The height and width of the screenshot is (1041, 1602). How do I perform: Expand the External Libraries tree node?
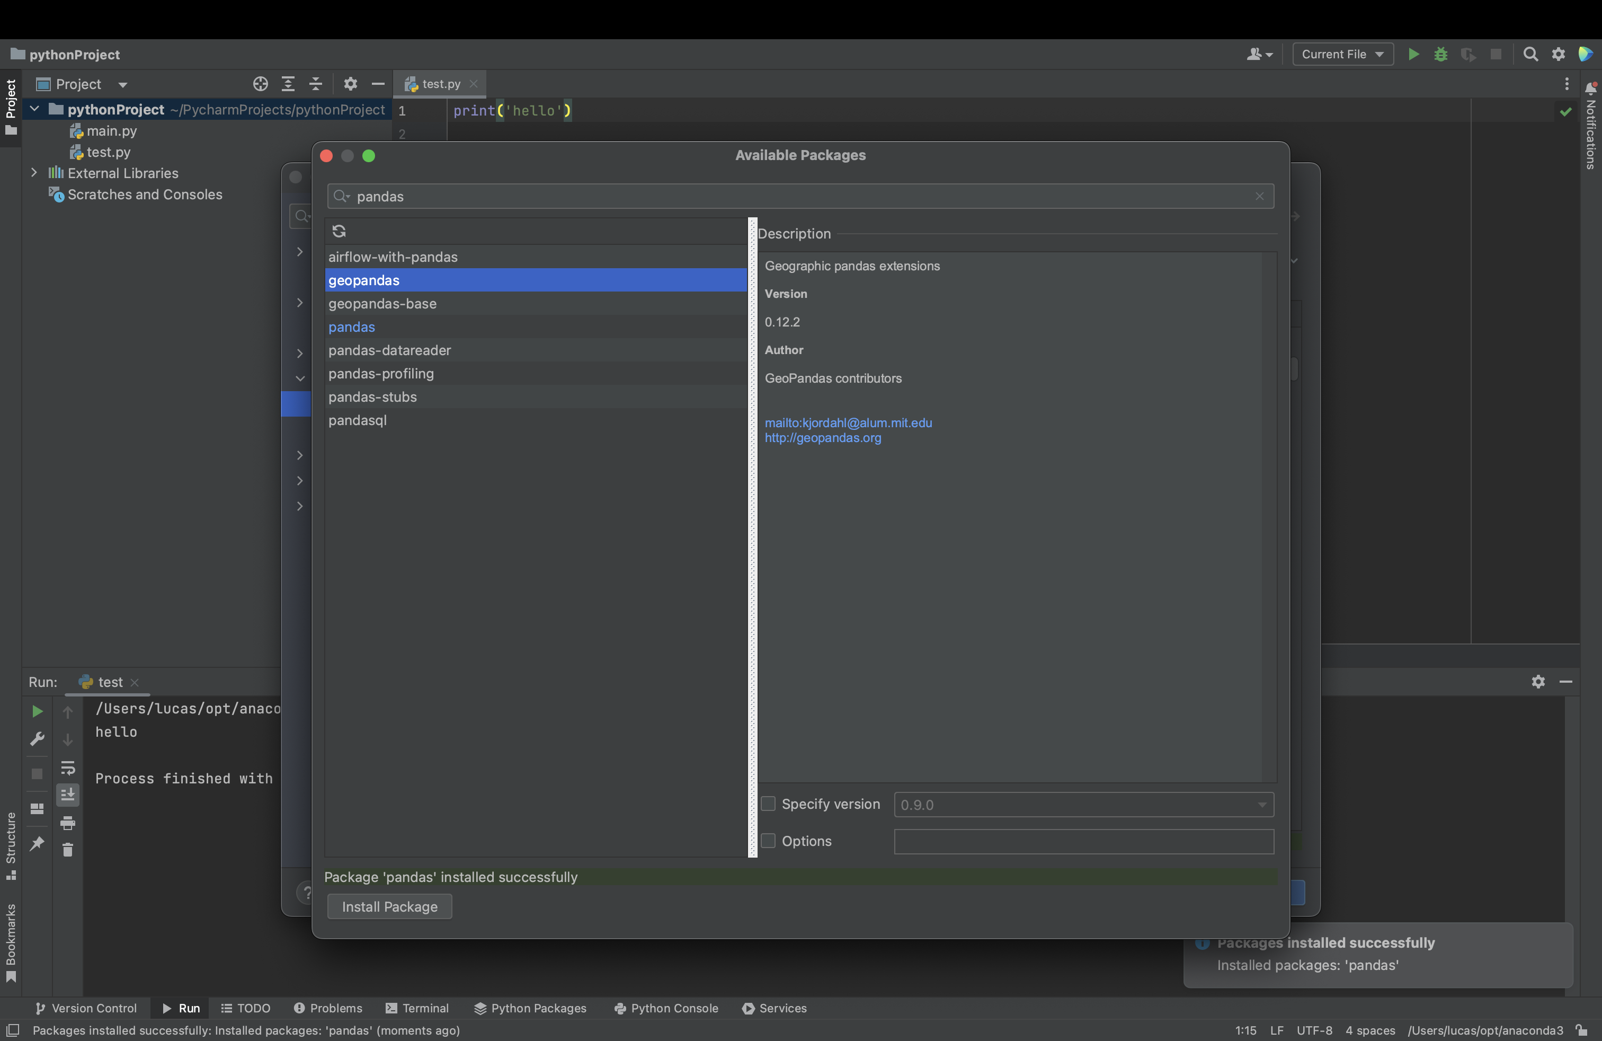point(34,173)
